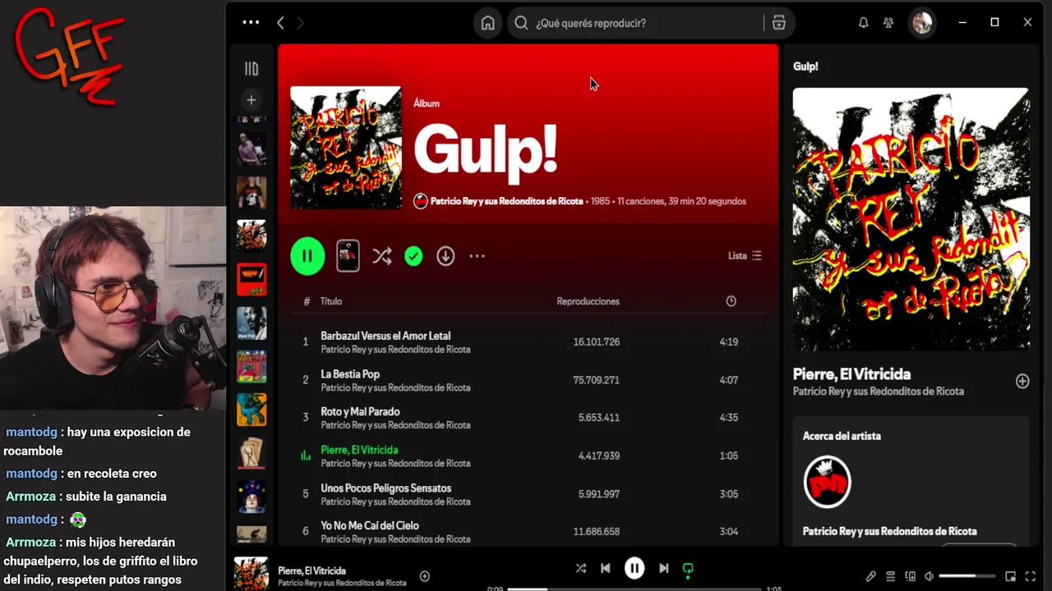Sort by Título column header
This screenshot has height=591, width=1052.
331,301
